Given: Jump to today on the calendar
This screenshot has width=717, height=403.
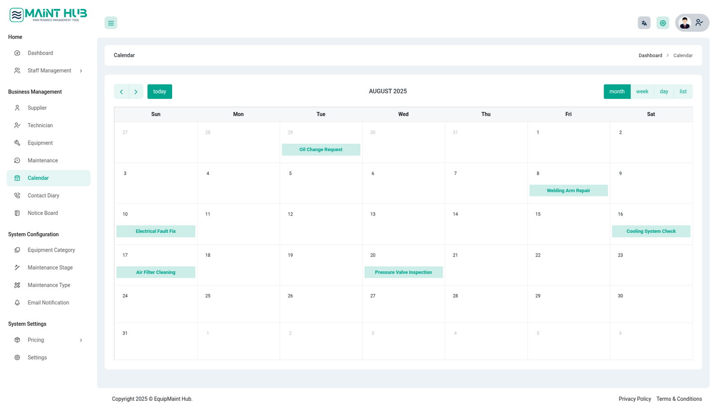Looking at the screenshot, I should (x=160, y=91).
